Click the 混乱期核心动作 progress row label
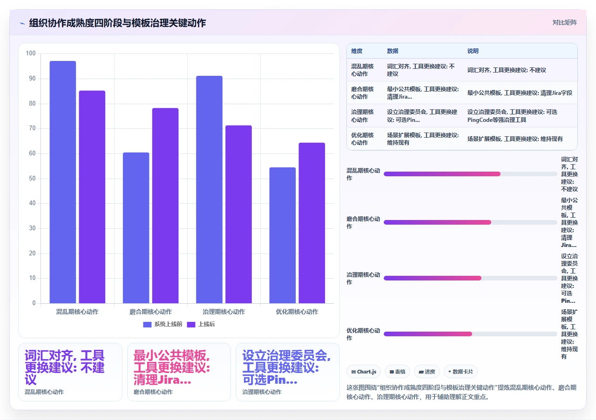Image resolution: width=596 pixels, height=420 pixels. 363,174
